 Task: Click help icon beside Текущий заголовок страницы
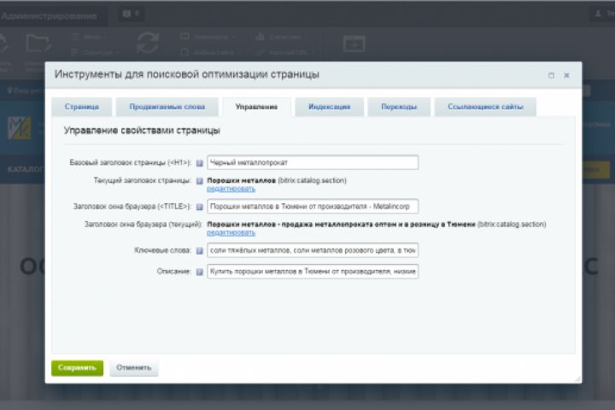pyautogui.click(x=200, y=181)
